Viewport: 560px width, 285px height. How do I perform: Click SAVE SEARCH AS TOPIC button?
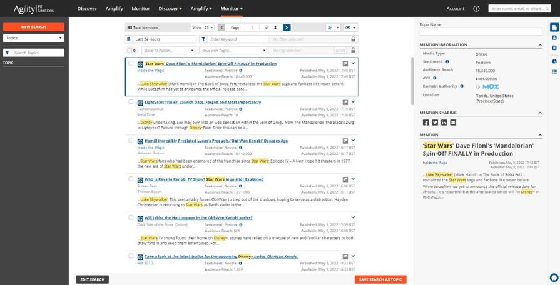380,279
